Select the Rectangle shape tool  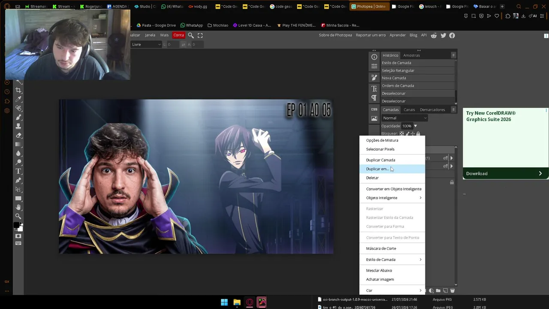point(18,198)
